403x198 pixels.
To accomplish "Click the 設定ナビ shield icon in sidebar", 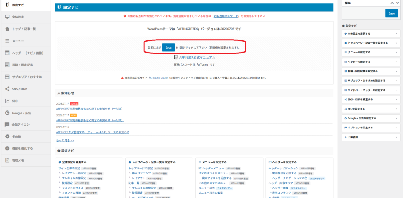I will (x=7, y=5).
